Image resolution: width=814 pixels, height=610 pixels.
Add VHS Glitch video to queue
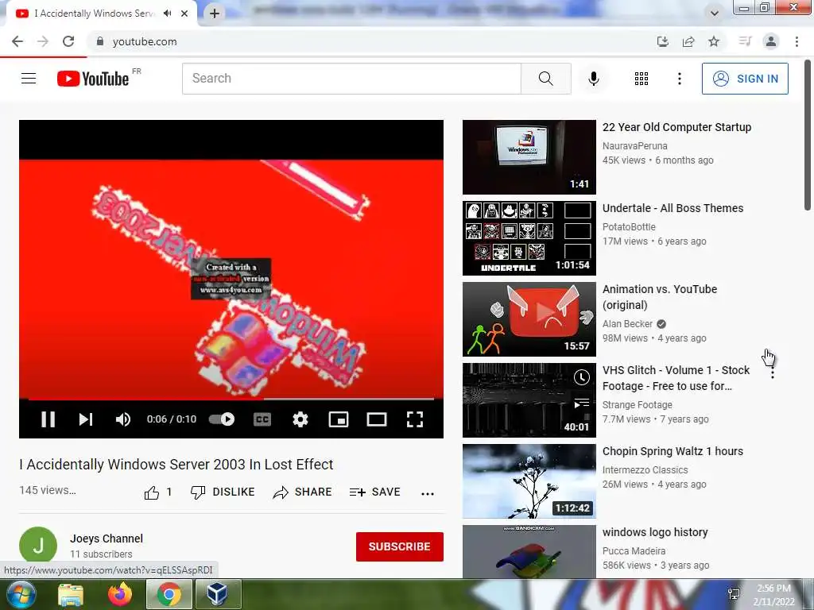click(581, 403)
